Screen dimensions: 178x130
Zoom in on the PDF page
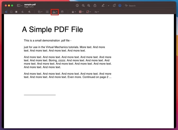click(89, 5)
